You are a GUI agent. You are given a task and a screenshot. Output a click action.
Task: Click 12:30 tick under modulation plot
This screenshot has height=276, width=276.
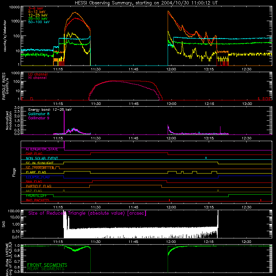click(247, 138)
